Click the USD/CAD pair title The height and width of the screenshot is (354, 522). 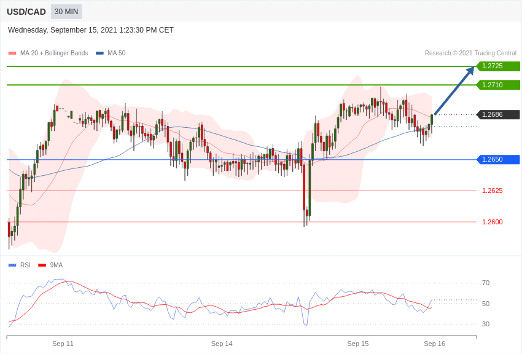tap(26, 12)
